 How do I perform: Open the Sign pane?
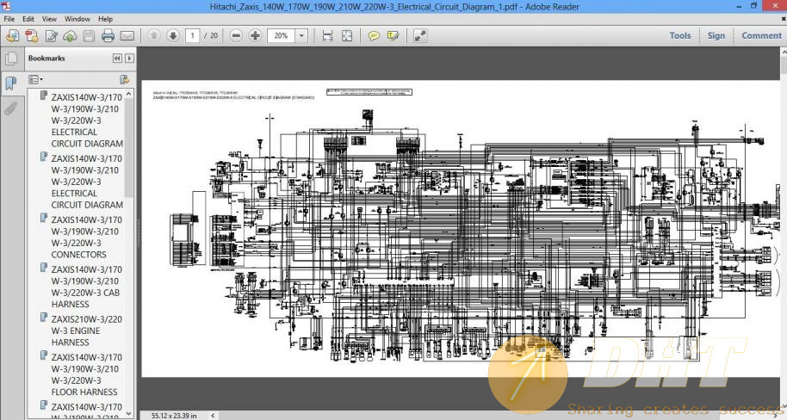(716, 35)
